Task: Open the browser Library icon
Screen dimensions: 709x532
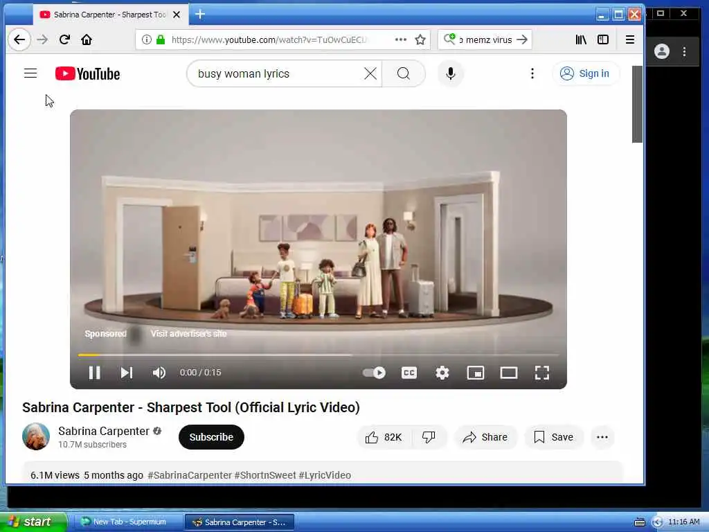Action: [x=581, y=39]
